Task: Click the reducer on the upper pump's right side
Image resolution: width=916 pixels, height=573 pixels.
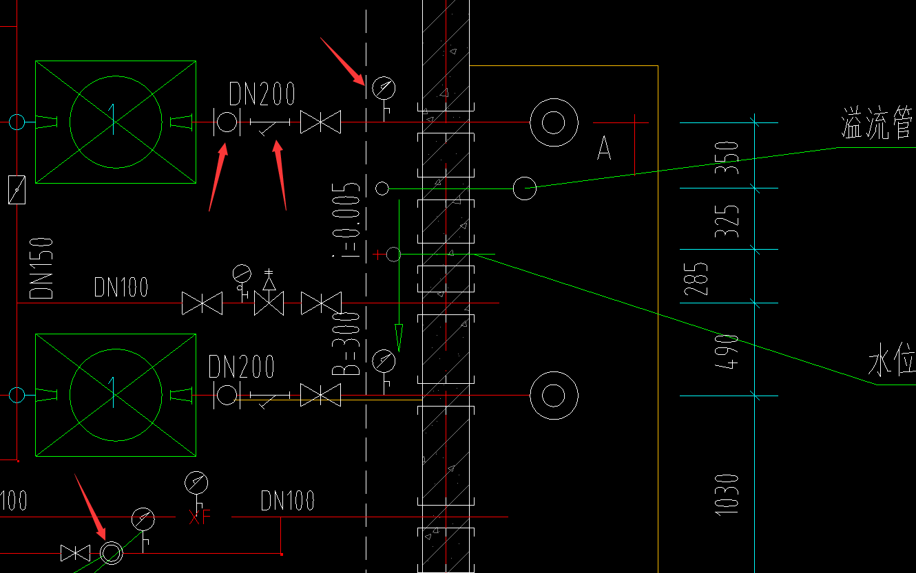Action: [181, 122]
